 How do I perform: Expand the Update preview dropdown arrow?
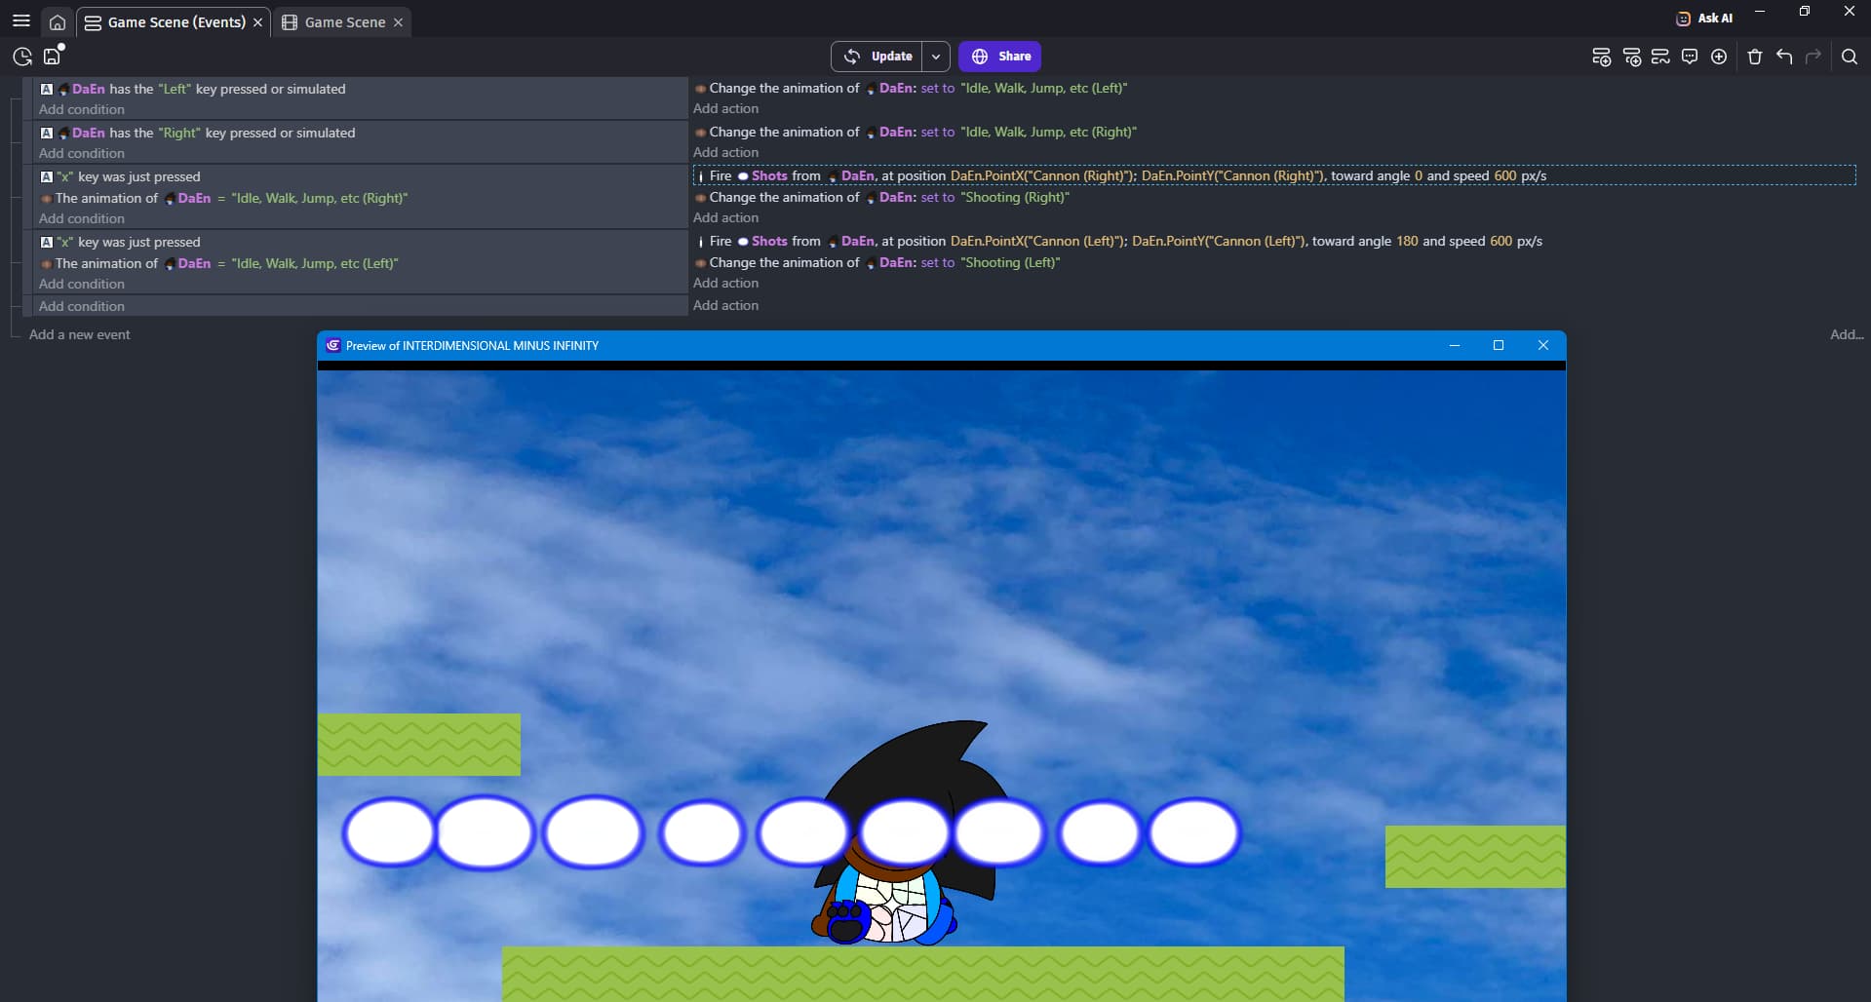tap(936, 57)
